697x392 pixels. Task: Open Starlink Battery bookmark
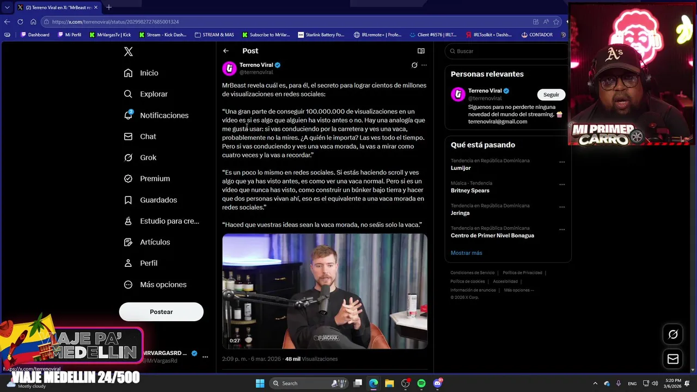(321, 35)
